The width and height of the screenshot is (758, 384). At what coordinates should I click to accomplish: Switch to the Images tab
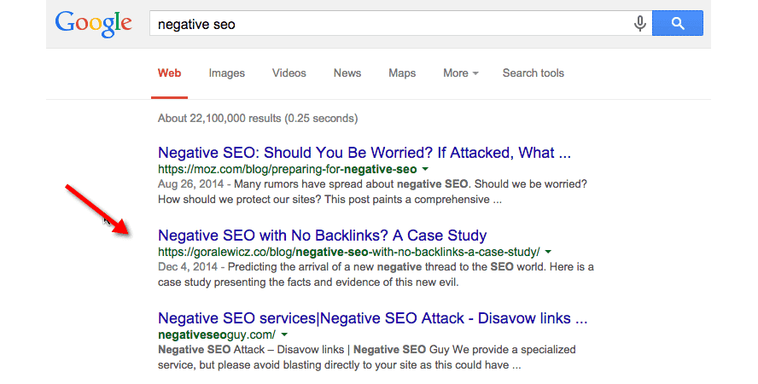[x=227, y=73]
